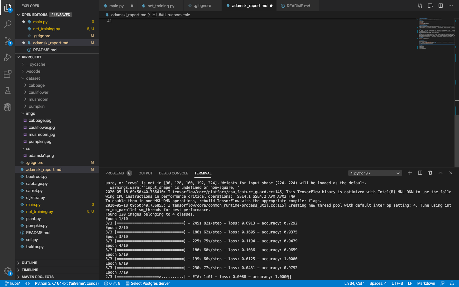
Task: Open the PostgreSQL elephant view
Action: pyautogui.click(x=8, y=107)
